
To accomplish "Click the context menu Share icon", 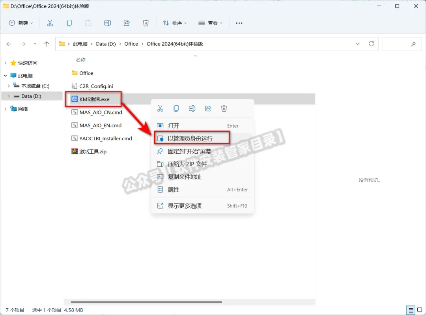I will tap(208, 108).
